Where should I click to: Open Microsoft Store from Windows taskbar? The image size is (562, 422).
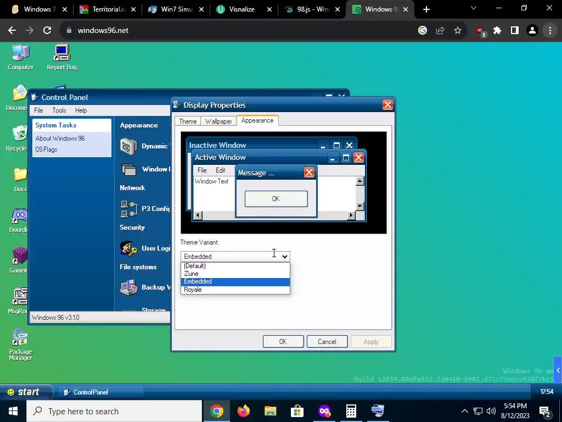click(x=297, y=411)
